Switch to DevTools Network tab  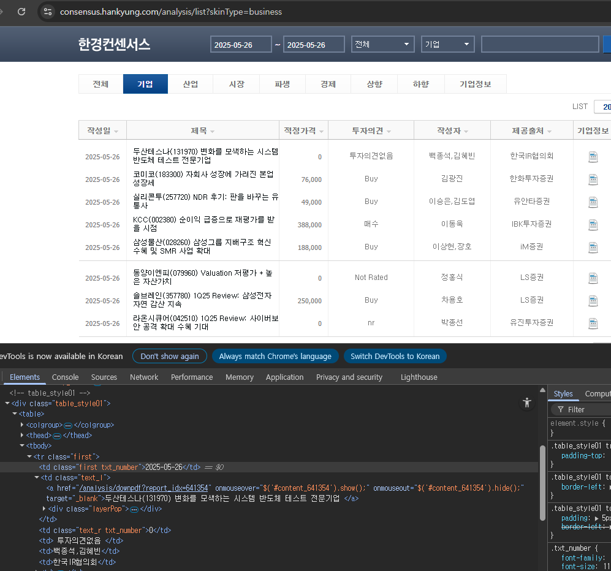pyautogui.click(x=144, y=377)
